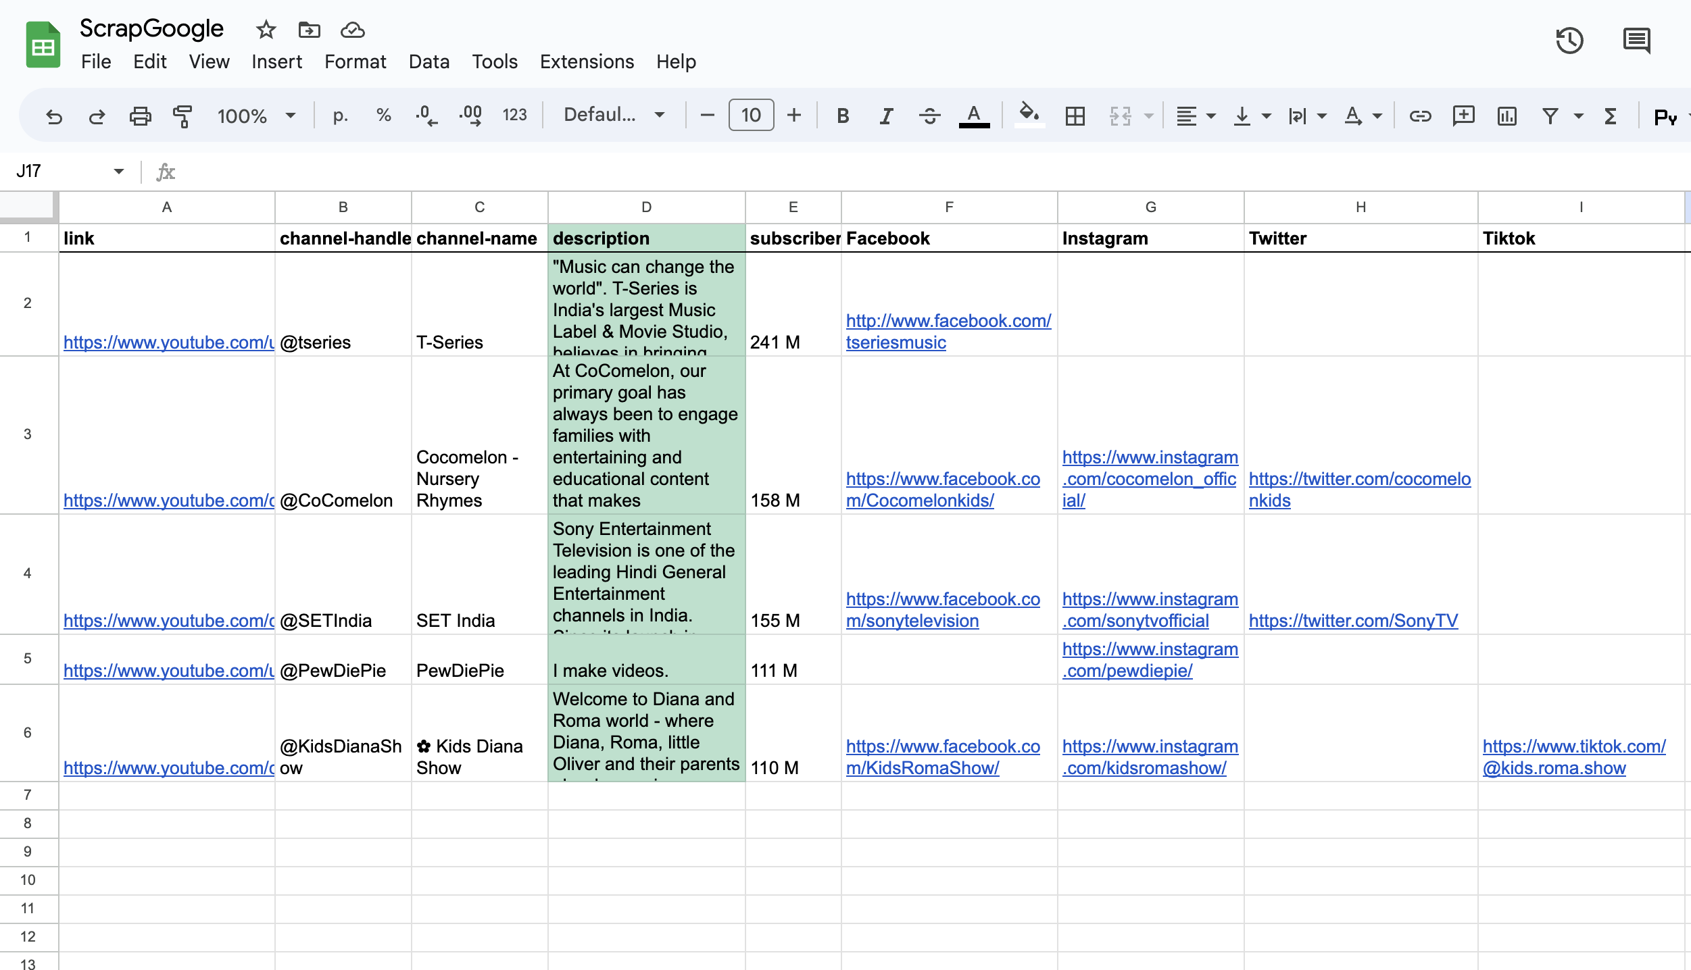Open the View menu
Image resolution: width=1691 pixels, height=970 pixels.
(209, 61)
